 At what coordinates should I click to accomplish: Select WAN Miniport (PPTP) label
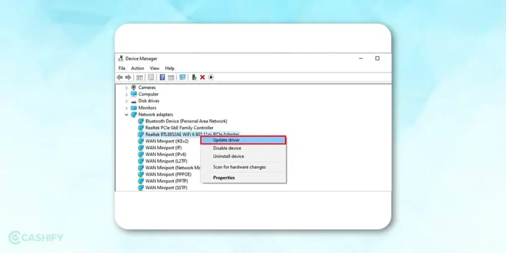(x=167, y=181)
